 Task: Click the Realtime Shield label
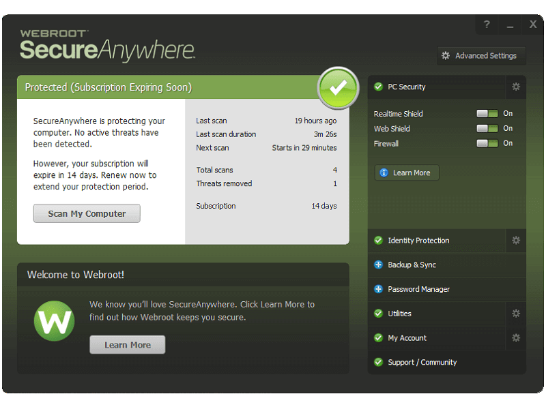click(398, 114)
